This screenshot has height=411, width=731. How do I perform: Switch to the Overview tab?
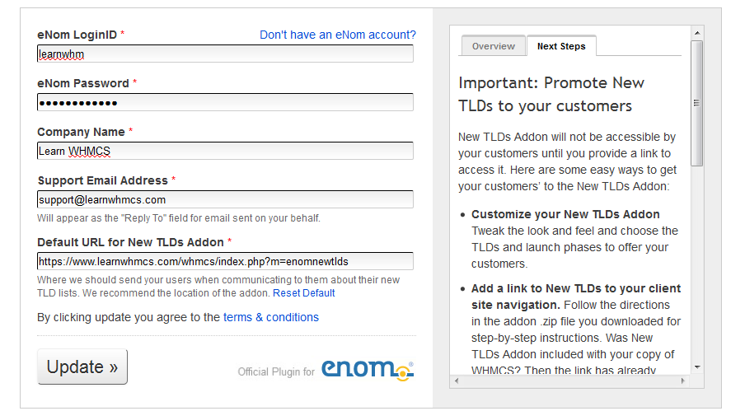pos(493,46)
